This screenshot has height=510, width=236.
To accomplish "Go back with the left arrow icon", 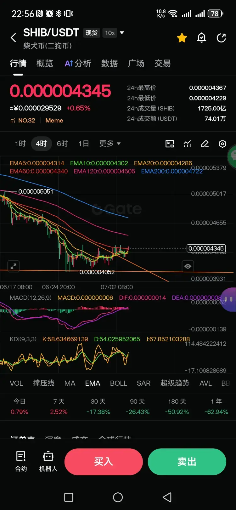I will click(x=13, y=38).
